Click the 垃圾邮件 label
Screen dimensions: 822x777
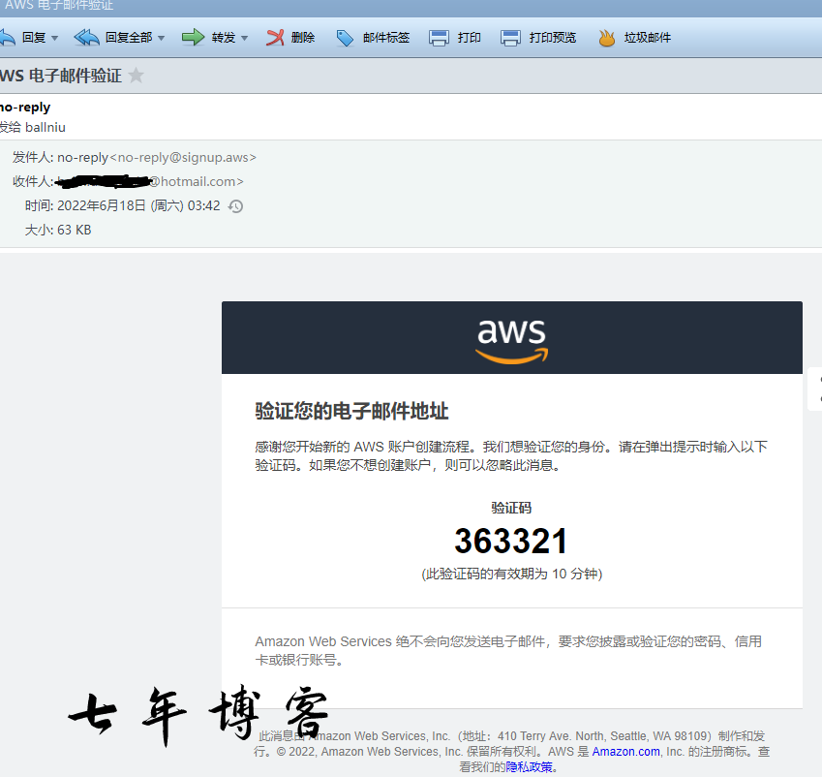click(648, 37)
